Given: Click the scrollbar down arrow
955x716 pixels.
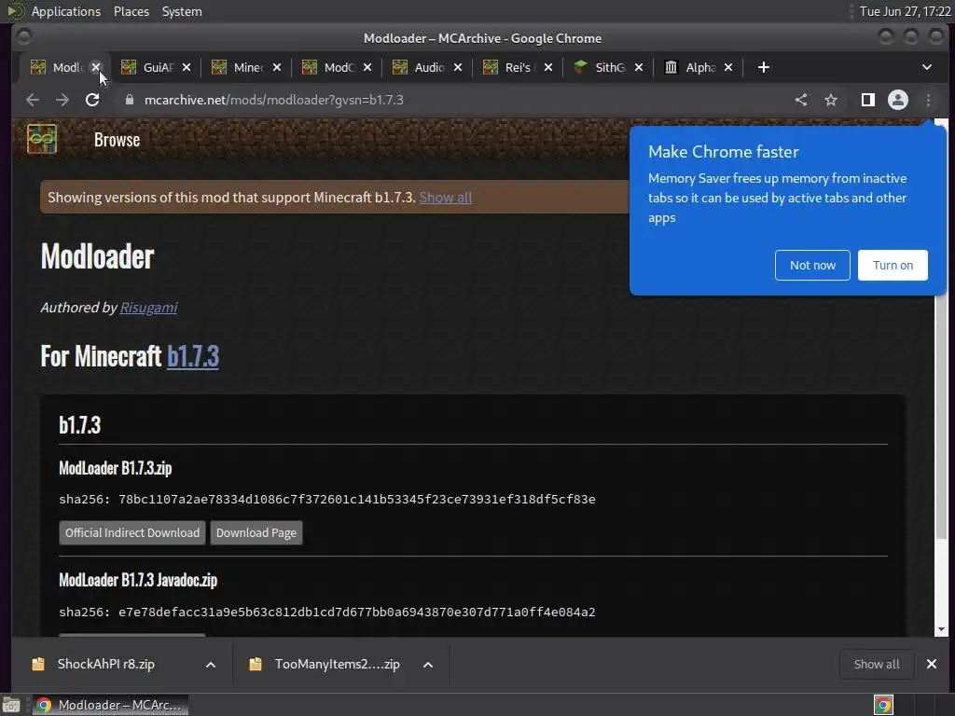Looking at the screenshot, I should pyautogui.click(x=942, y=629).
